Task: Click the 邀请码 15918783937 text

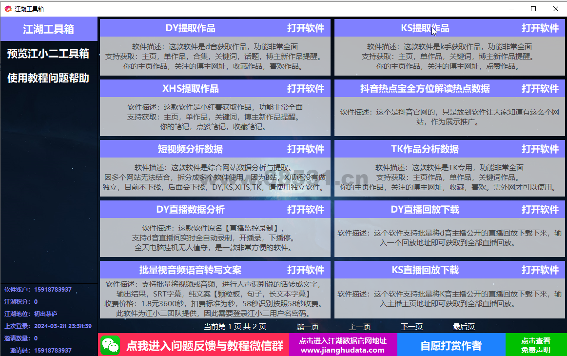Action: tap(40, 351)
